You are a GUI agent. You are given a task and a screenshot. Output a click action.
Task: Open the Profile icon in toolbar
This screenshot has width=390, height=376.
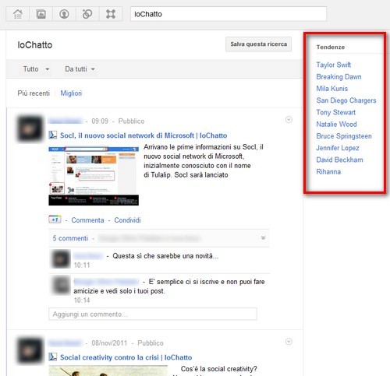click(x=64, y=14)
